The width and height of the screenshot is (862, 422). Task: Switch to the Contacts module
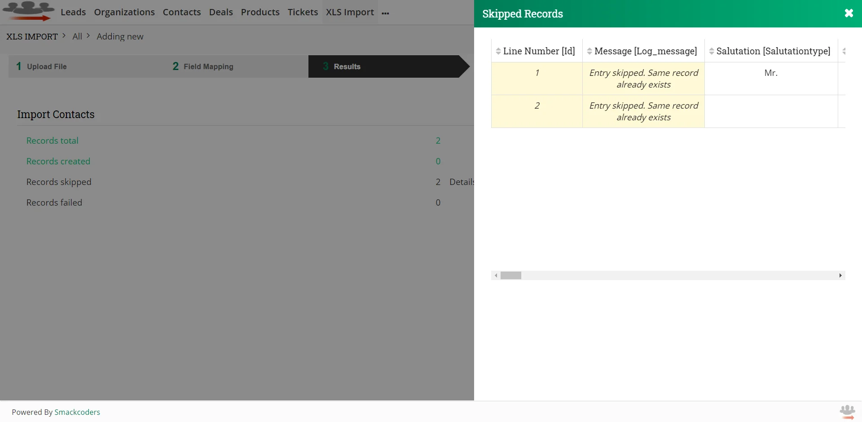tap(181, 12)
